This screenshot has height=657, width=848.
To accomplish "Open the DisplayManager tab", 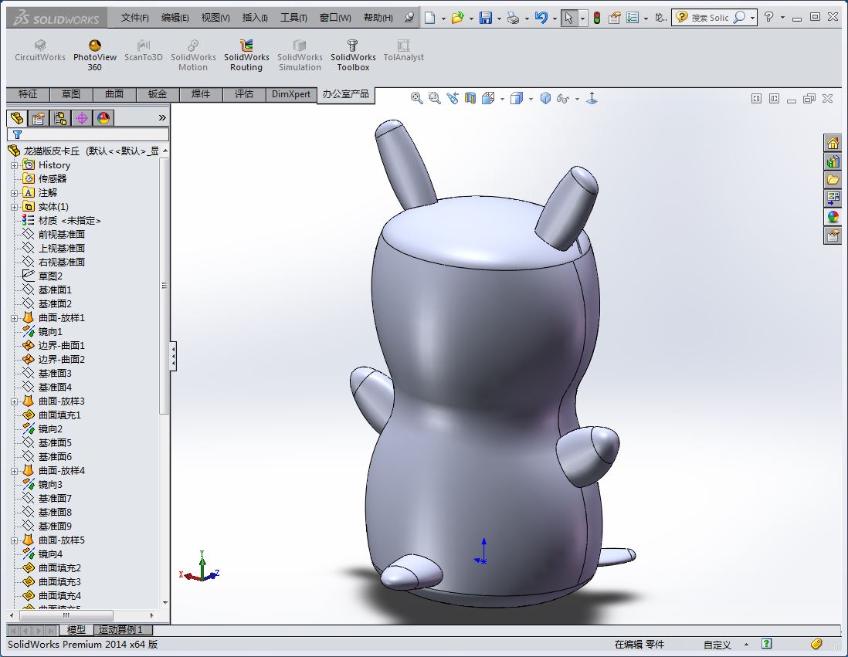I will (103, 118).
